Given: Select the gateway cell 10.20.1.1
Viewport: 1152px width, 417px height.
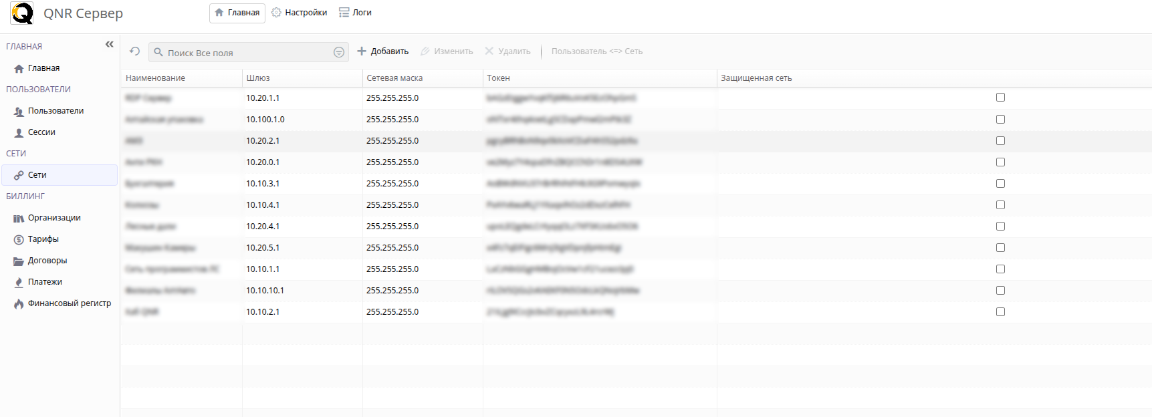Looking at the screenshot, I should click(x=302, y=98).
